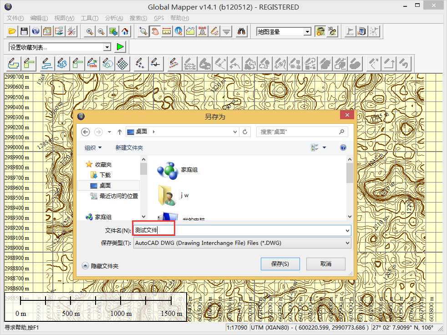The width and height of the screenshot is (447, 335).
Task: Click the 搜索"桌面" search box
Action: click(x=302, y=132)
